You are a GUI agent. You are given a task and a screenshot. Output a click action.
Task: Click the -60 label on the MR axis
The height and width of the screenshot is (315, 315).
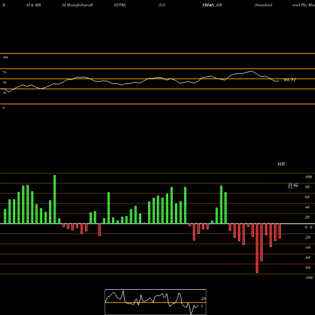(x=307, y=258)
